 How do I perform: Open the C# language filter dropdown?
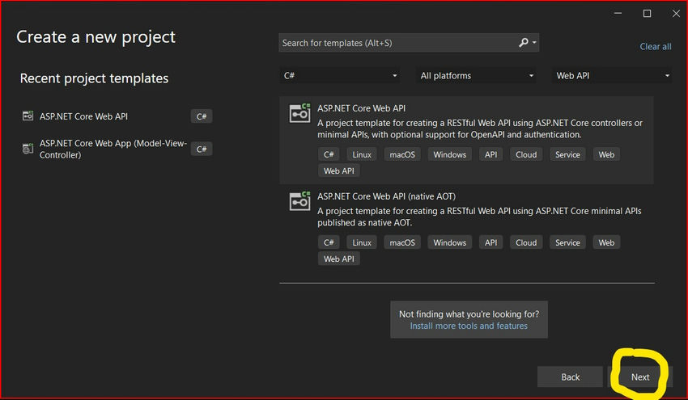coord(340,76)
